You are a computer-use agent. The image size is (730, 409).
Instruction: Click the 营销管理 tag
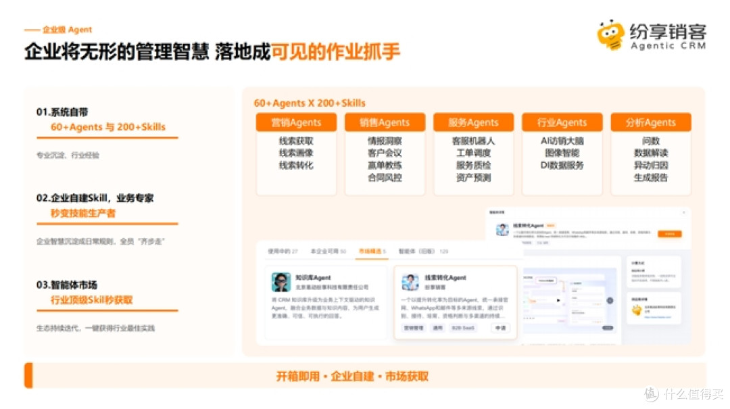[x=413, y=328]
